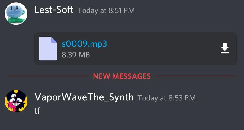Screen dimensions: 244x130
Task: Click the Today at 8:51 PM timestamp
Action: pyautogui.click(x=106, y=11)
